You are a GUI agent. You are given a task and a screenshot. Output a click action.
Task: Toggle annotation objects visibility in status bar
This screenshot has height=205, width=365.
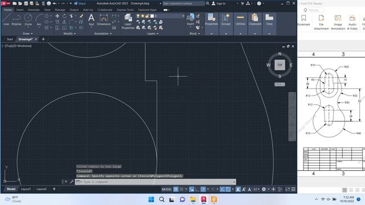(238, 189)
